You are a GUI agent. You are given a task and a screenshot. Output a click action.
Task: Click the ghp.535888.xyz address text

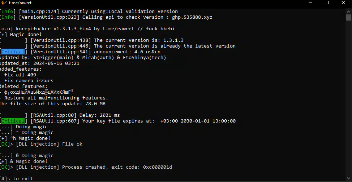tap(192, 17)
